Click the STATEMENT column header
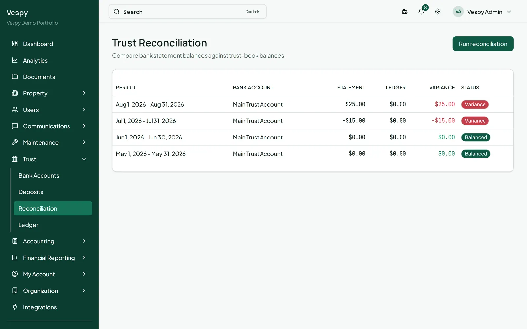This screenshot has width=527, height=329. click(x=351, y=88)
